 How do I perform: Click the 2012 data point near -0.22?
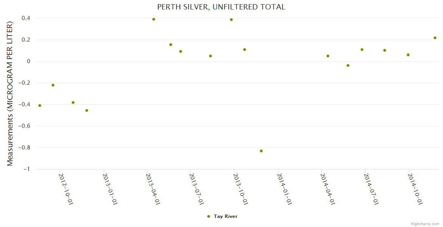(x=53, y=85)
